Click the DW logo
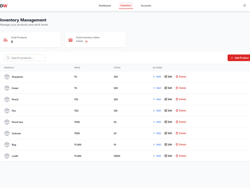 point(4,6)
